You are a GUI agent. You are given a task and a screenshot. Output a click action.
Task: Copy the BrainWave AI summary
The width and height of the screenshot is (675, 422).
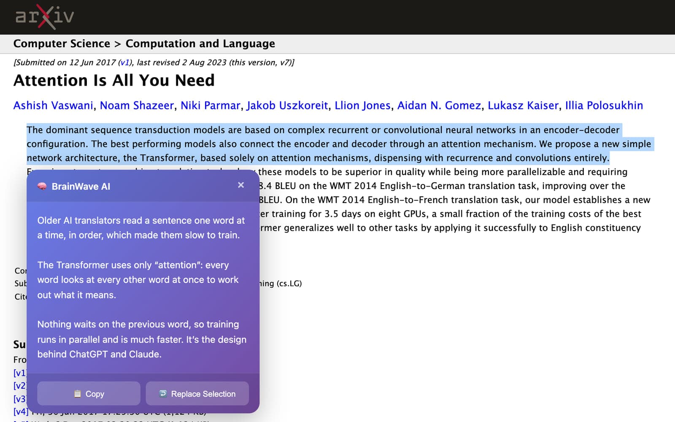pyautogui.click(x=89, y=394)
